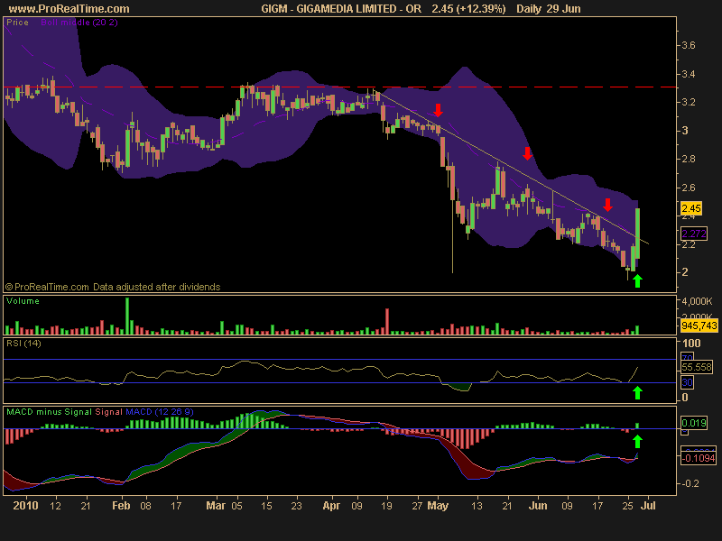Screen dimensions: 722x541
Task: Select the Boll middle (20 2) indicator label
Action: coord(79,22)
